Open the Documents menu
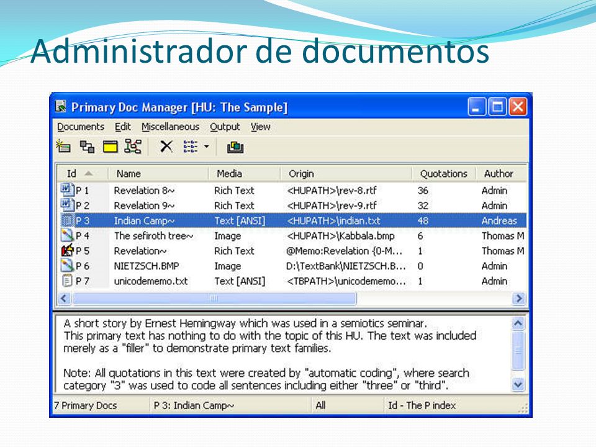This screenshot has height=447, width=596. [x=81, y=127]
